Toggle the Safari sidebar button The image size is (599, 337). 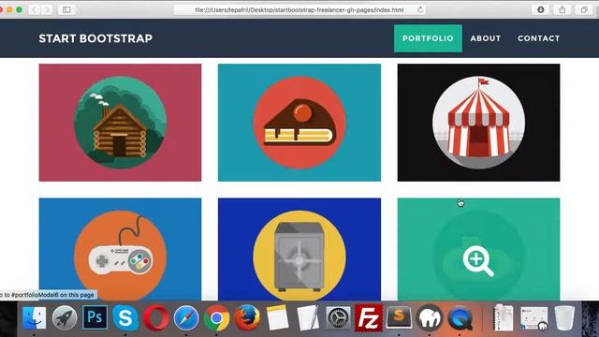66,9
